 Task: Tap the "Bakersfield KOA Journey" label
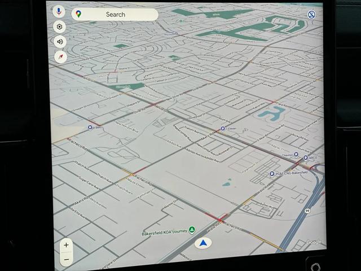pos(164,232)
